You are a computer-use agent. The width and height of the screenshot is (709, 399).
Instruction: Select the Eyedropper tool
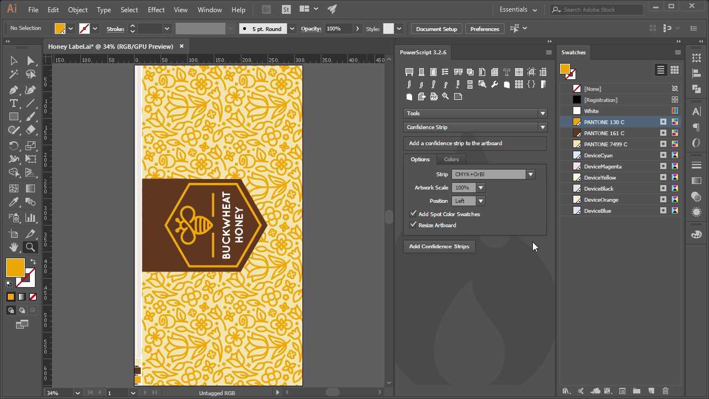[x=14, y=202]
